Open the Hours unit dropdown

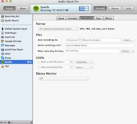pyautogui.click(x=84, y=67)
